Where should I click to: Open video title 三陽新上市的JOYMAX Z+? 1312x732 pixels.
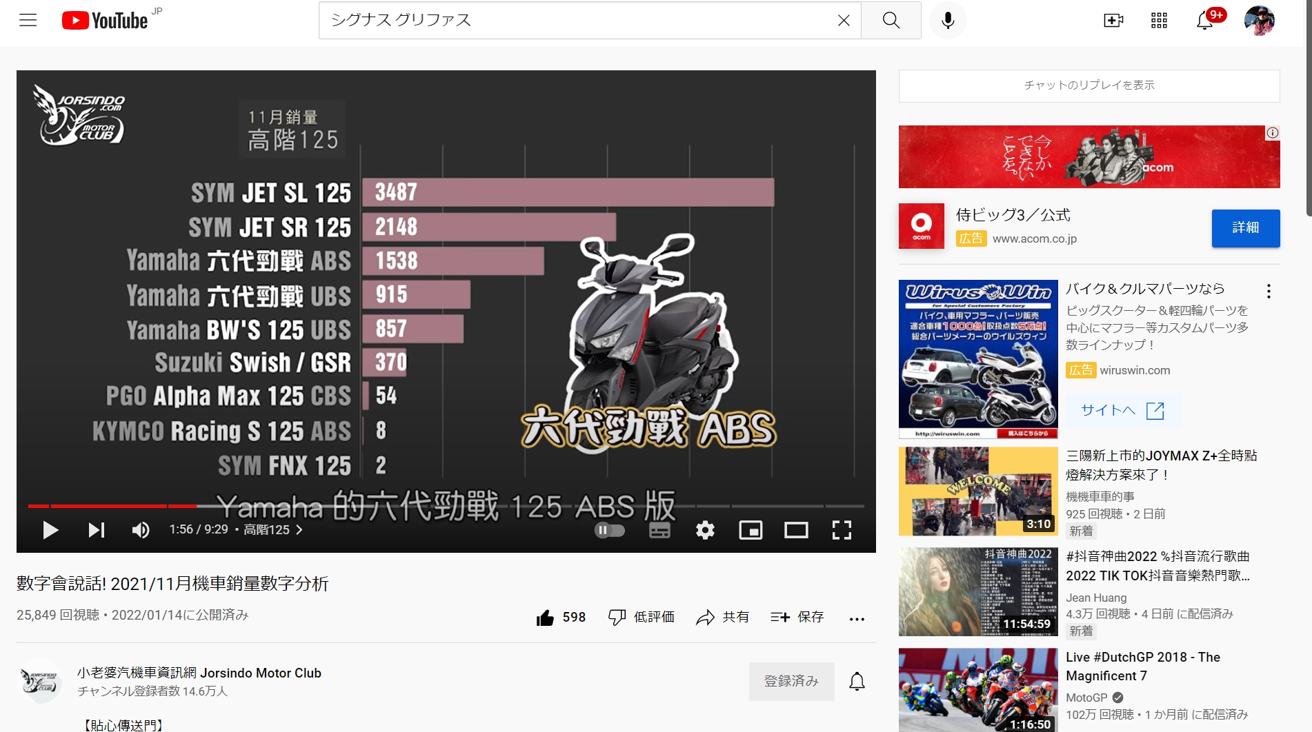[1161, 465]
